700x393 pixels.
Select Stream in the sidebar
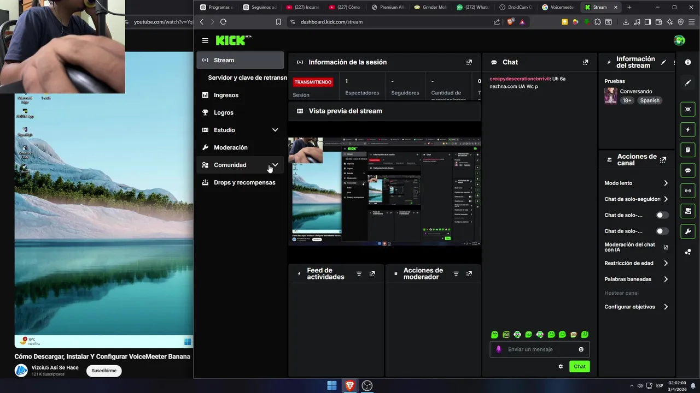coord(240,60)
